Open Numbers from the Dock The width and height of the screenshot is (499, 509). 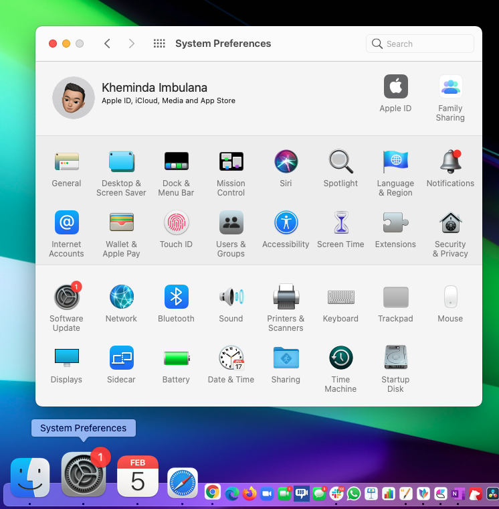tap(389, 494)
